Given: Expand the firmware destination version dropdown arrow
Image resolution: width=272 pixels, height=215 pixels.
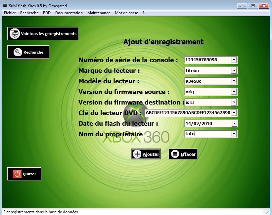Looking at the screenshot, I should pos(234,102).
